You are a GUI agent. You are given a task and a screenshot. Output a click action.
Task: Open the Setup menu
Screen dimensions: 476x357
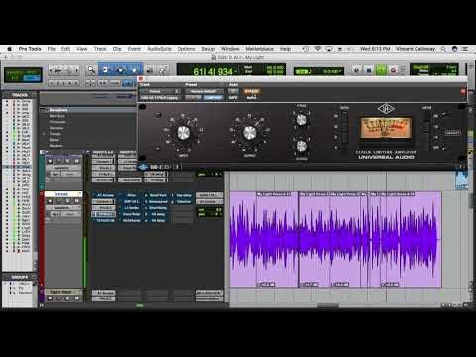point(208,49)
